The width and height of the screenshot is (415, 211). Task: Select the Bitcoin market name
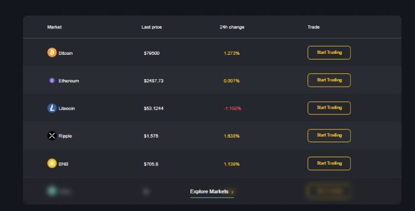pos(65,53)
